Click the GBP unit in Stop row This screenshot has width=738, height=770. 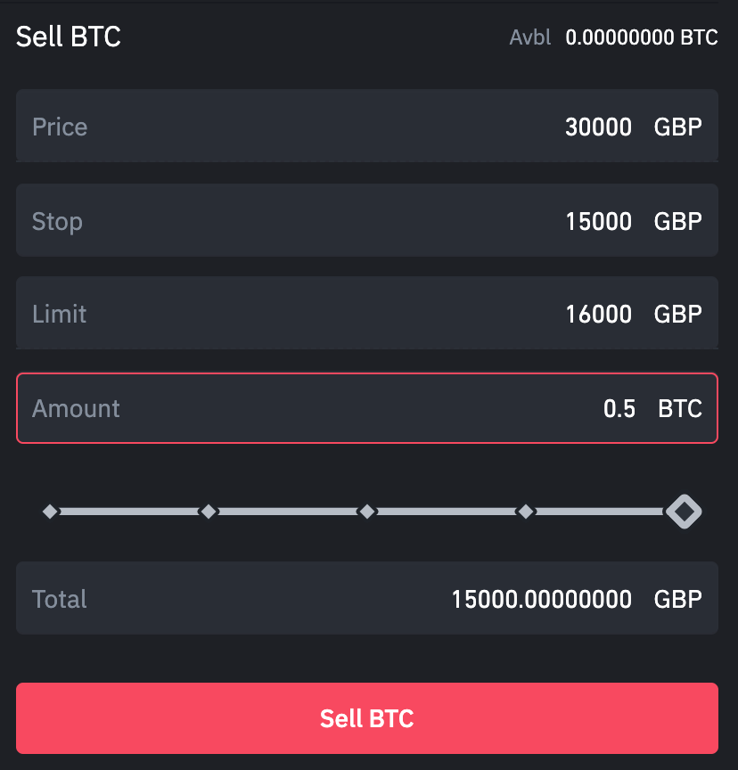(x=678, y=221)
